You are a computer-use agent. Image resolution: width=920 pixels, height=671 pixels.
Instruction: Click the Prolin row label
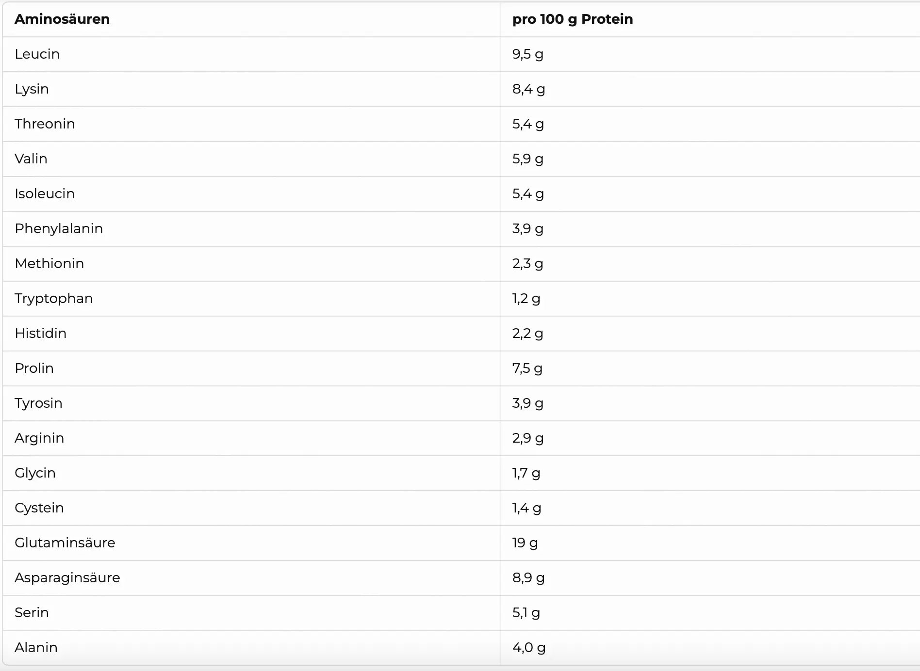(x=34, y=368)
